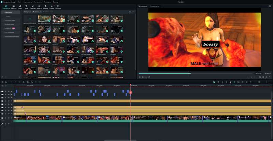Mute the music note audio track
Screen dimensions: 273x141
(9, 124)
